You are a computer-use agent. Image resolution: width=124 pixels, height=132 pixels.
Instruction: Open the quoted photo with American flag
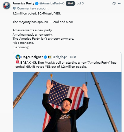click(67, 102)
